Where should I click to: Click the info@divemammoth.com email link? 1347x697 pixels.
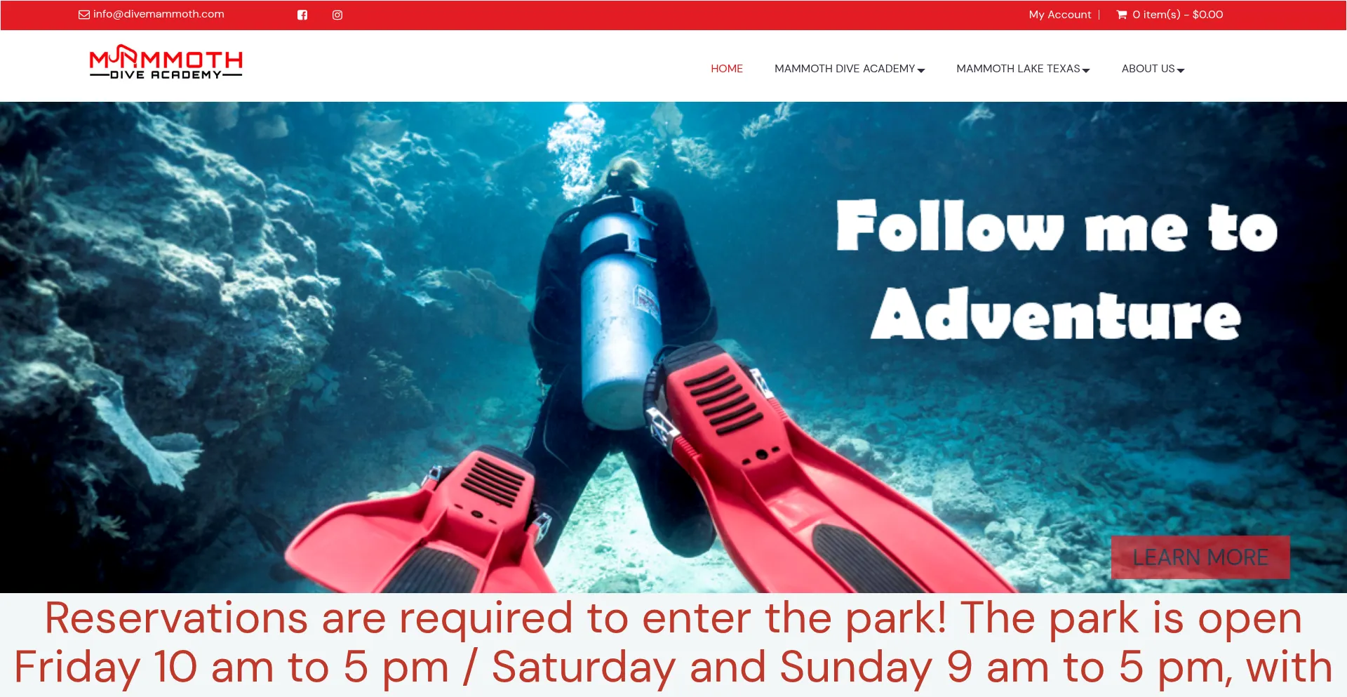click(159, 14)
